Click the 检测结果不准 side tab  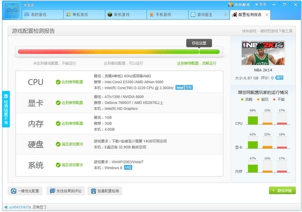[6, 109]
